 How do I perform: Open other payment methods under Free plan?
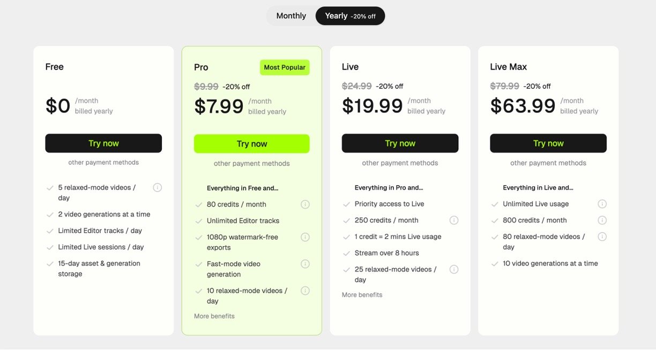point(103,163)
